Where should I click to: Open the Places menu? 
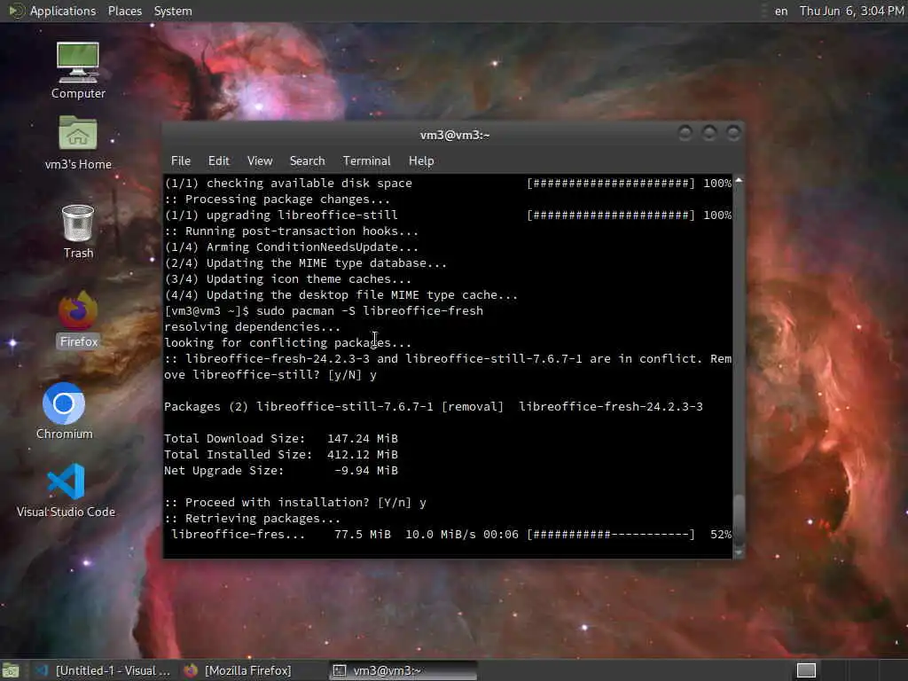coord(124,11)
